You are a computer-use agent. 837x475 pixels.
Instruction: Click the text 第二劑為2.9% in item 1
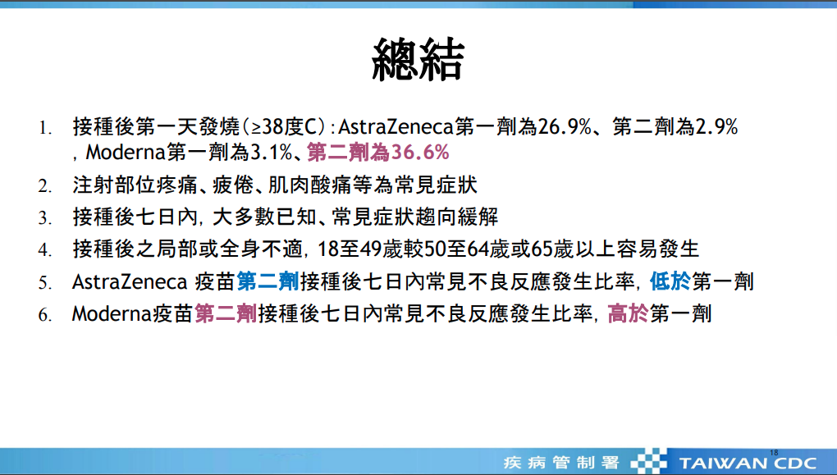pos(675,127)
